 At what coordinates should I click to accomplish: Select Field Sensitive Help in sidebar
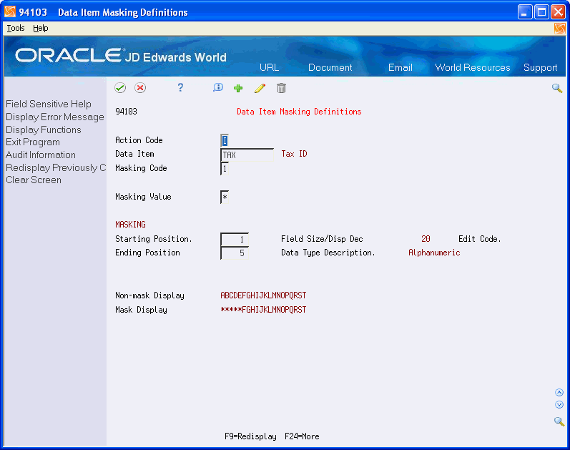point(49,104)
